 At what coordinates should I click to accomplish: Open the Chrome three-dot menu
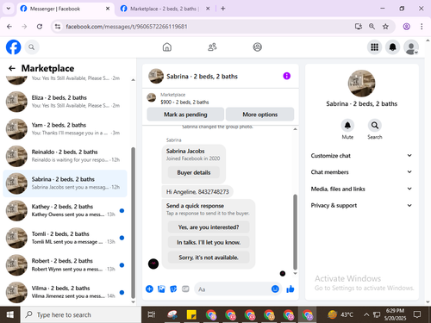point(422,27)
